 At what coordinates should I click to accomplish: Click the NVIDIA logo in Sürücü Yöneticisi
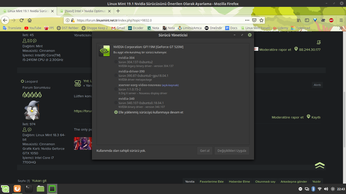point(104,51)
